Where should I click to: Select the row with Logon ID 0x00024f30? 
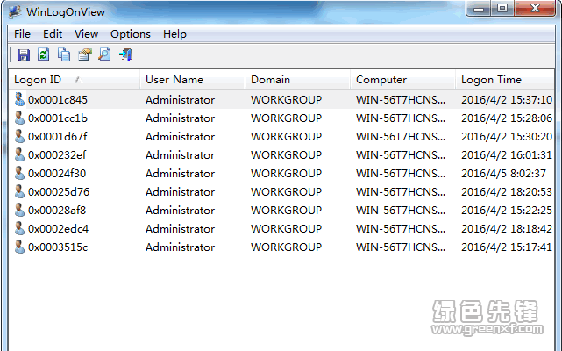click(x=281, y=173)
